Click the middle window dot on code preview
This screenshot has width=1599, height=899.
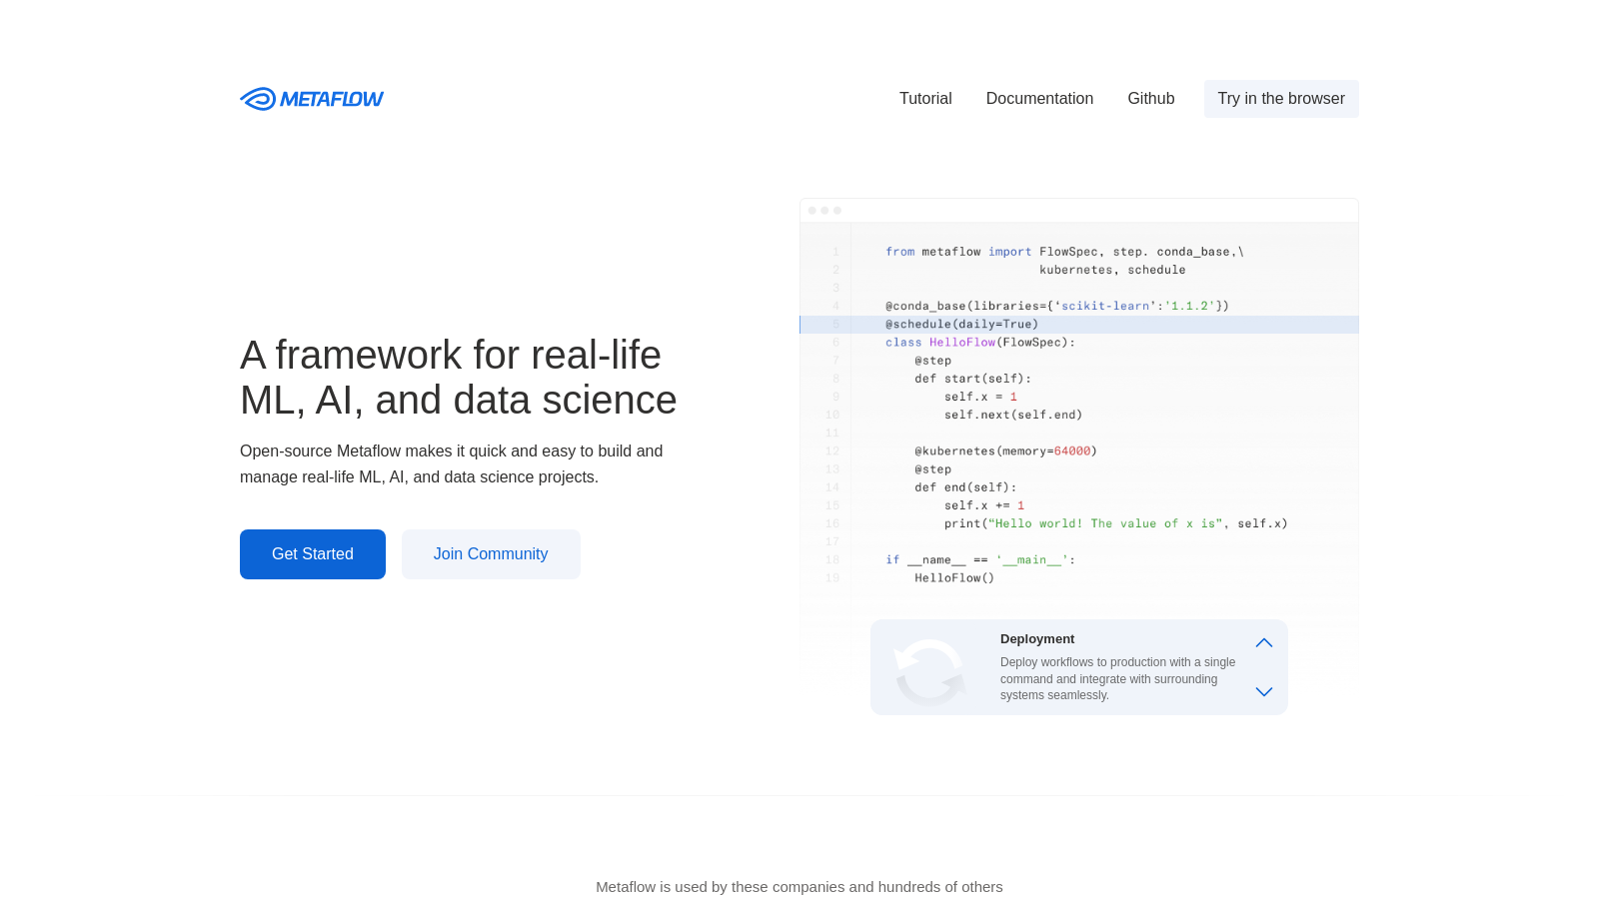pyautogui.click(x=824, y=210)
